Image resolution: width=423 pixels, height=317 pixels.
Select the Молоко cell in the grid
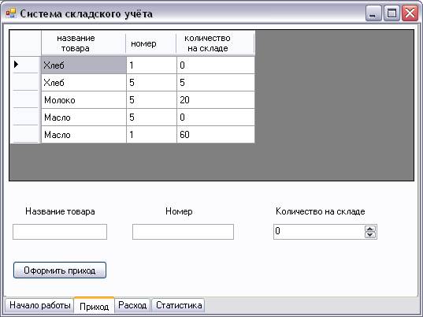point(83,100)
